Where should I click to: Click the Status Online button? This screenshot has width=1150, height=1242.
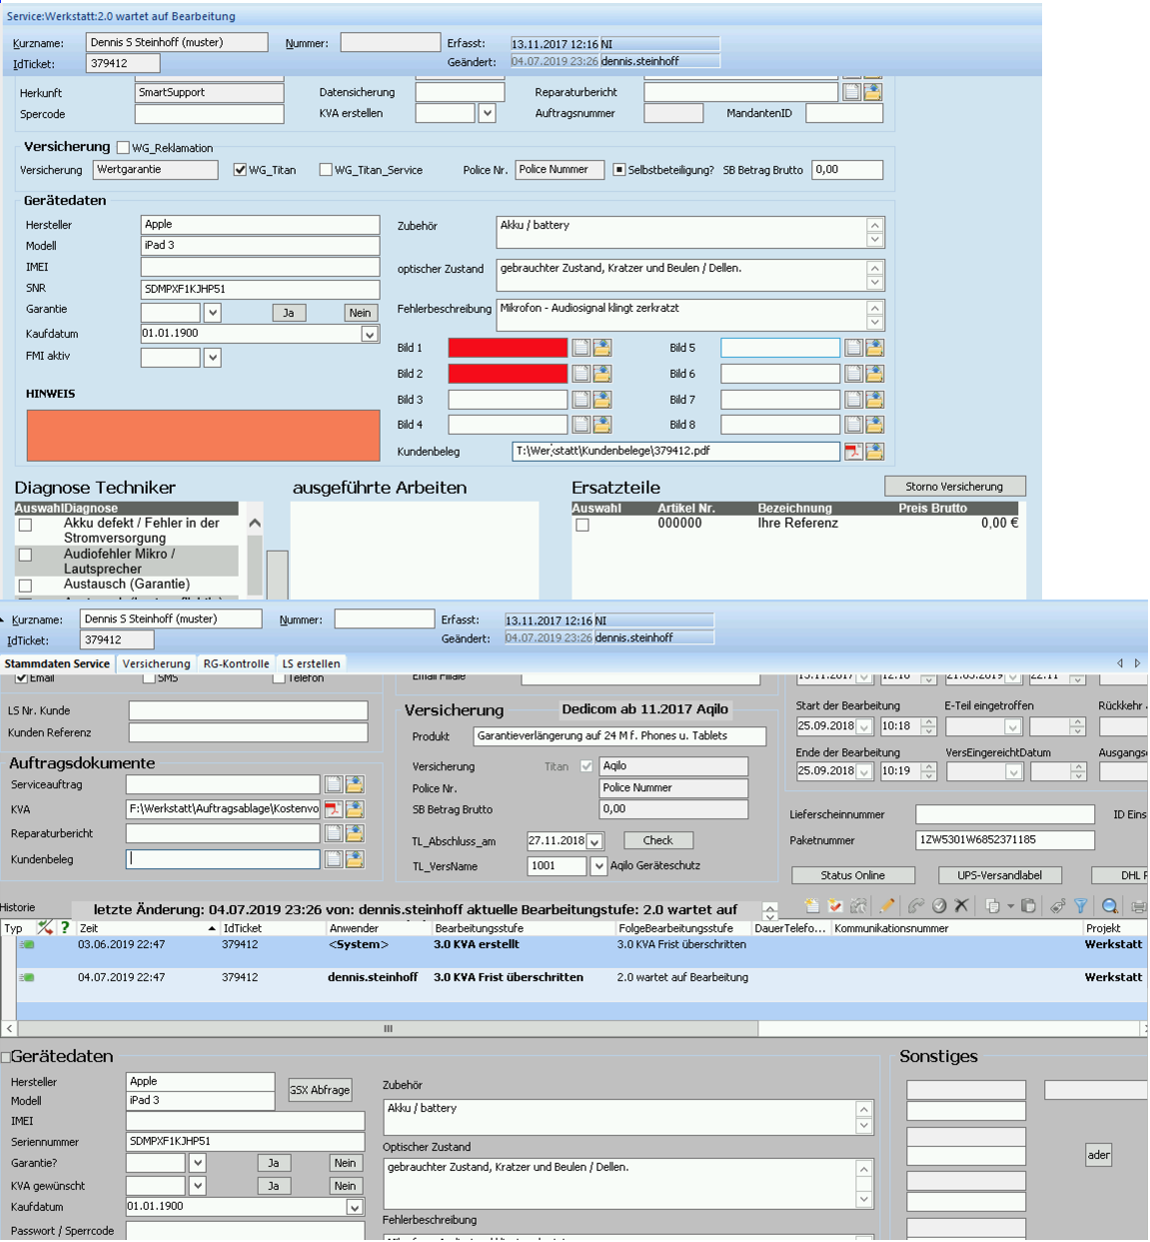point(852,875)
